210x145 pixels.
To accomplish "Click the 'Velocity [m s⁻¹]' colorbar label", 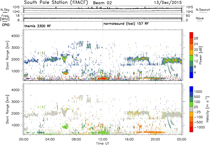I will coord(207,109).
